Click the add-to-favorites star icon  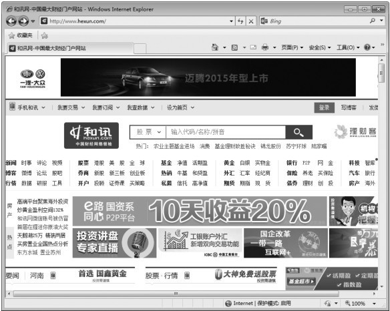pos(45,35)
